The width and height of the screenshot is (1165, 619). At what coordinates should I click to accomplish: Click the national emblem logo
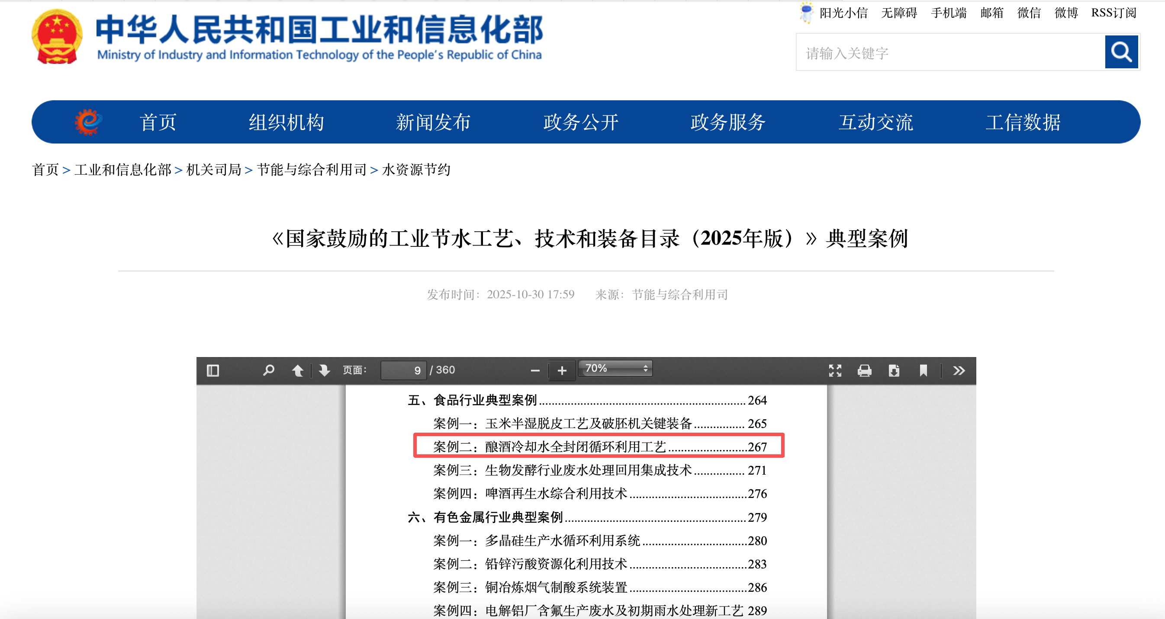[57, 37]
